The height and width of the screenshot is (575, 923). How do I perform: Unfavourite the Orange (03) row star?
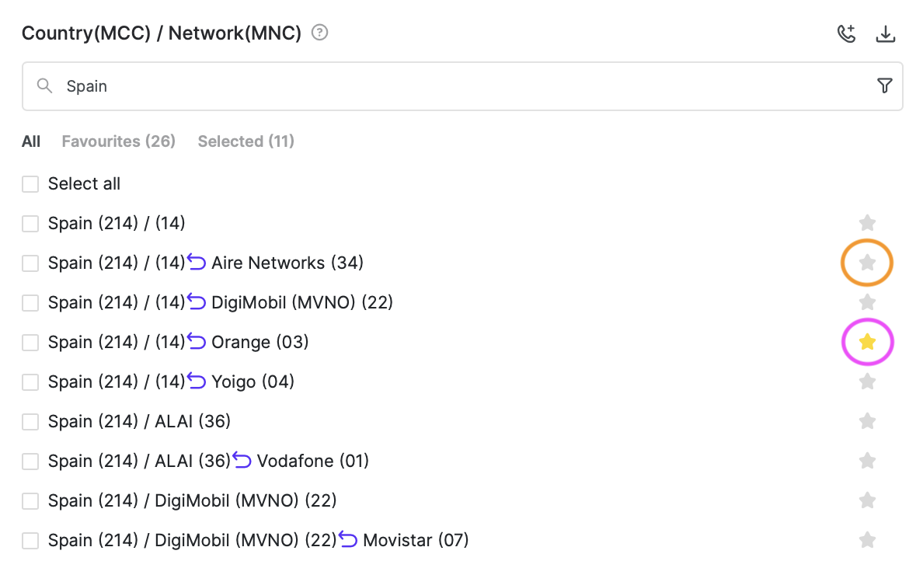click(867, 342)
